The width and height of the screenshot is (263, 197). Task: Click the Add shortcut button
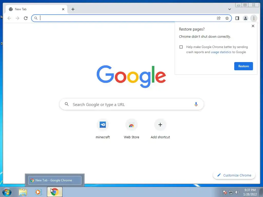[160, 129]
